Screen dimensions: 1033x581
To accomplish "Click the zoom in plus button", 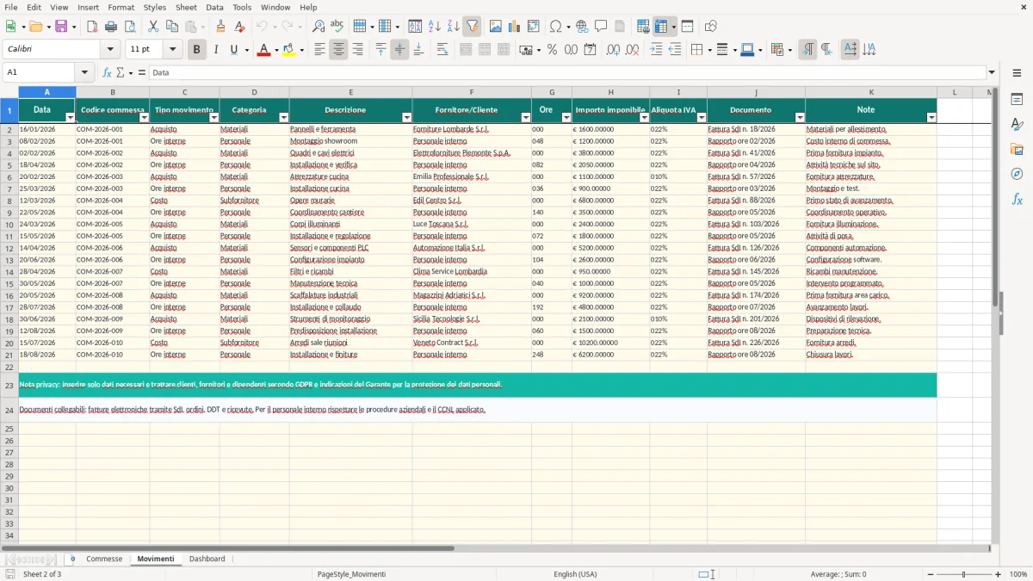I will pyautogui.click(x=999, y=574).
